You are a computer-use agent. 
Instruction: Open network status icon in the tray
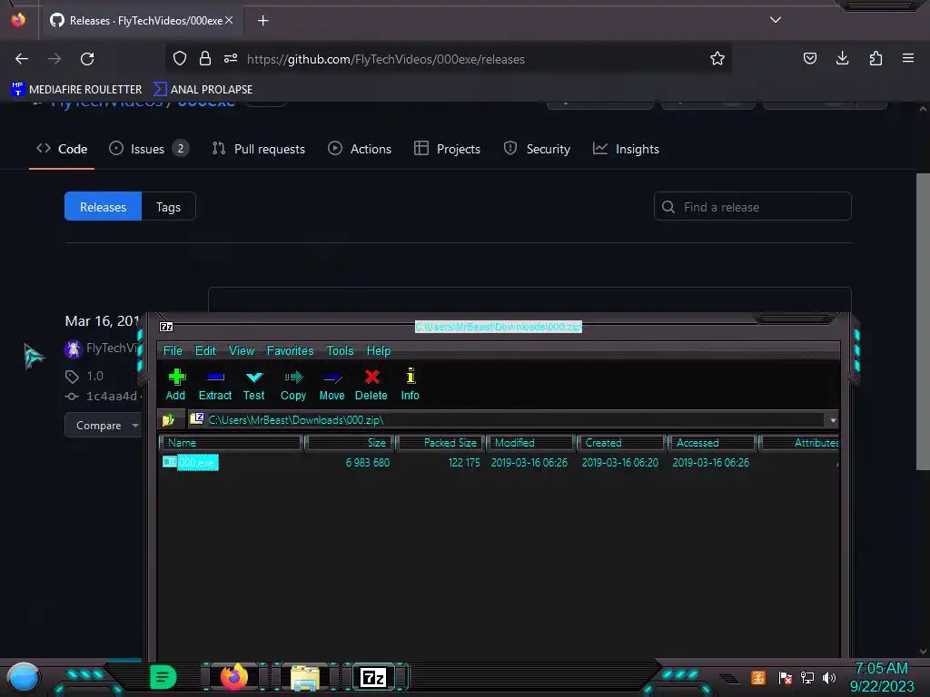[807, 677]
